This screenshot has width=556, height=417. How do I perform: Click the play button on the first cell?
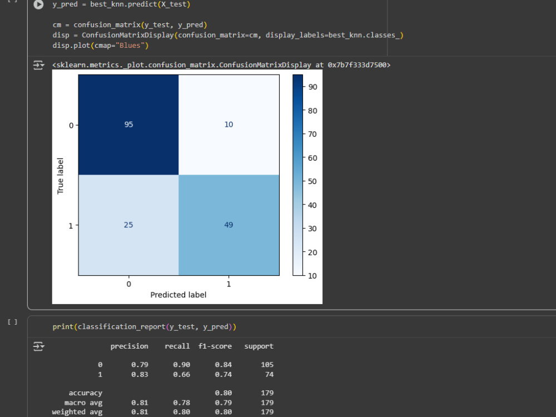point(37,5)
